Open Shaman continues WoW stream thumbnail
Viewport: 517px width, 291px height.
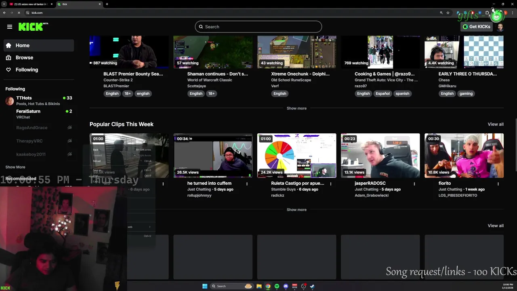tap(213, 52)
